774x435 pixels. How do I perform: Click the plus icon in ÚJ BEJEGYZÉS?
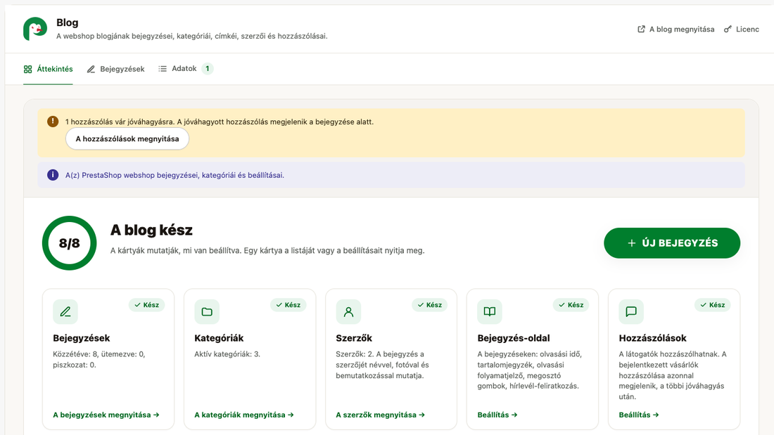point(631,243)
